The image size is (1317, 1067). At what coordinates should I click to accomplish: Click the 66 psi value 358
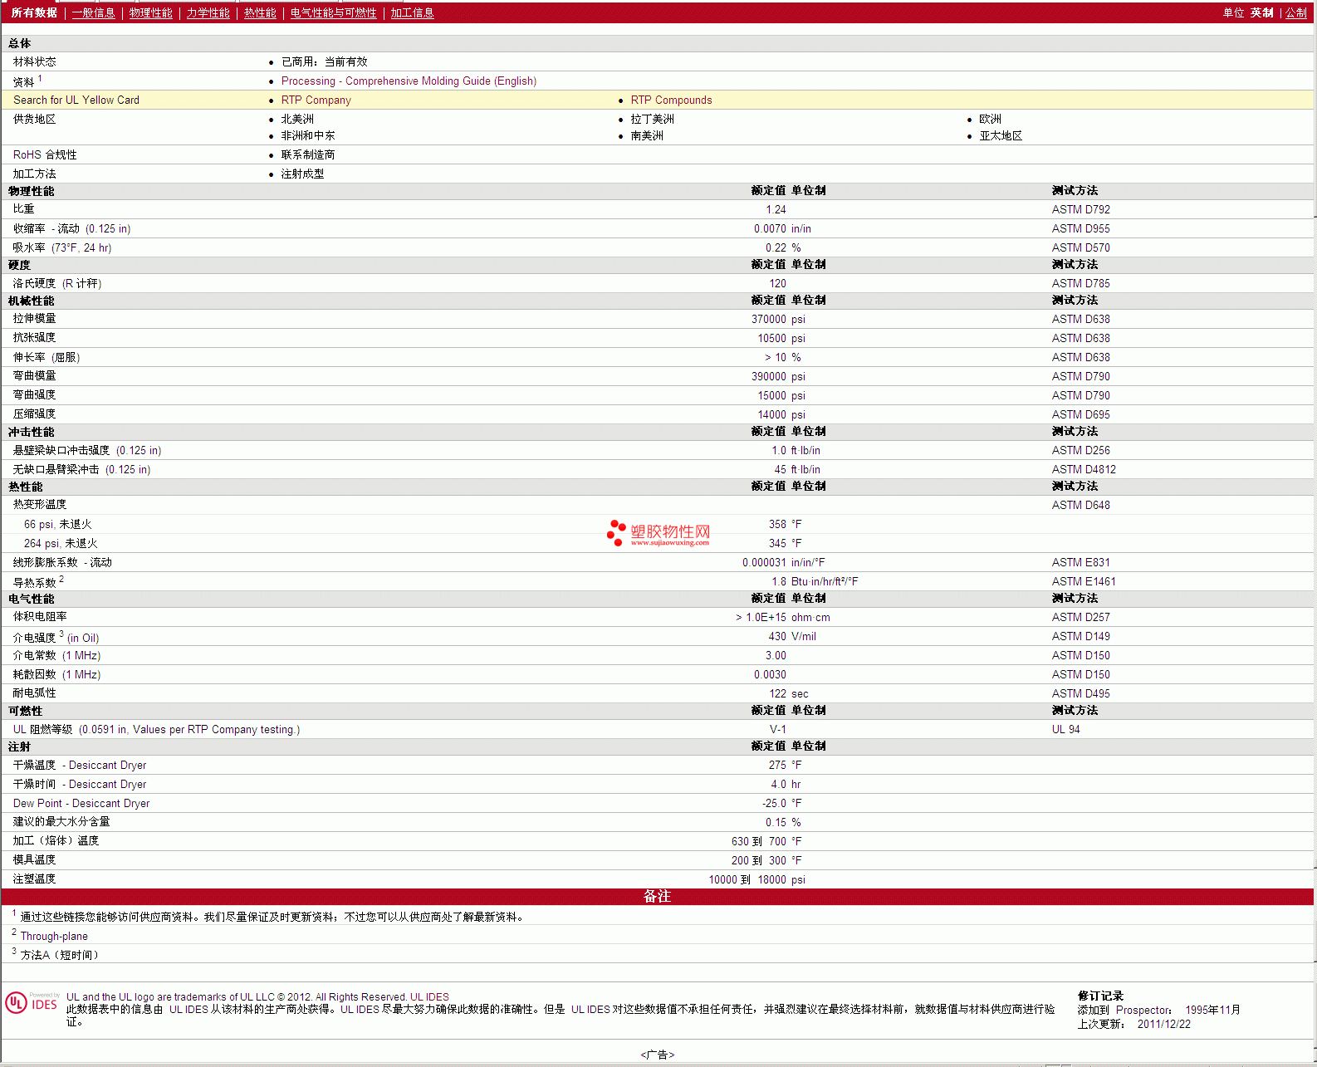click(777, 525)
